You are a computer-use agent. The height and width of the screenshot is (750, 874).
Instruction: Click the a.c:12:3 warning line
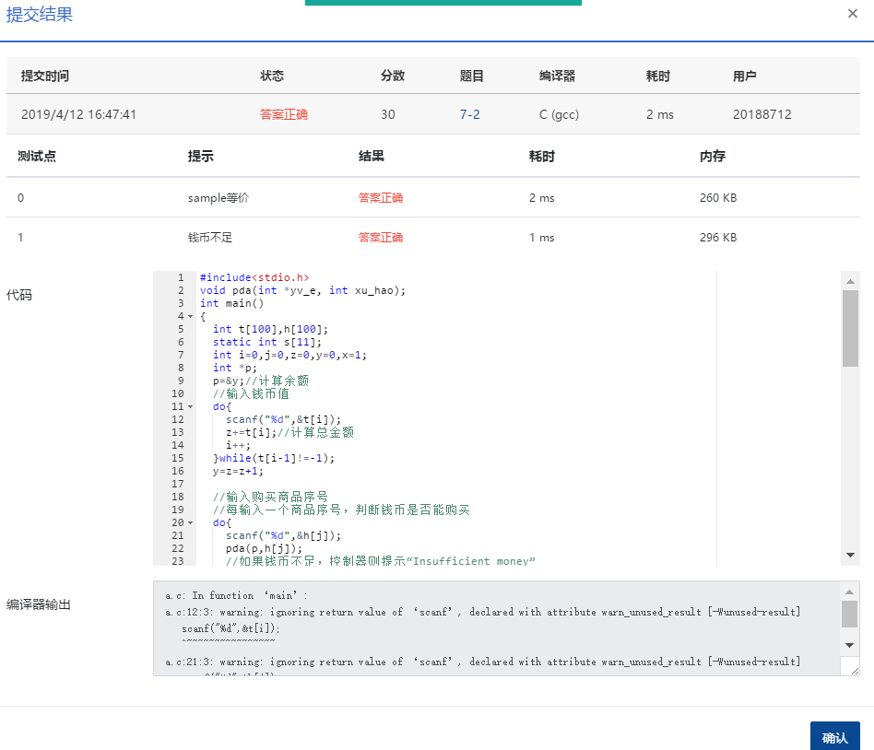(483, 612)
